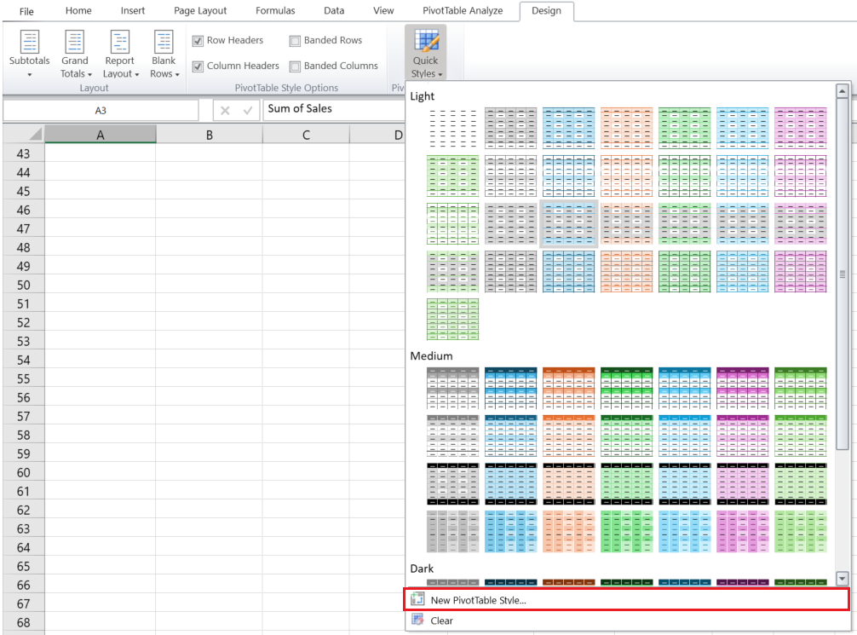Click the Clear style option
Image resolution: width=857 pixels, height=635 pixels.
tap(626, 621)
